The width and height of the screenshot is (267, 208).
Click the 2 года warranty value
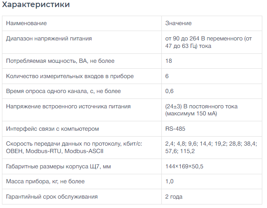(174, 197)
